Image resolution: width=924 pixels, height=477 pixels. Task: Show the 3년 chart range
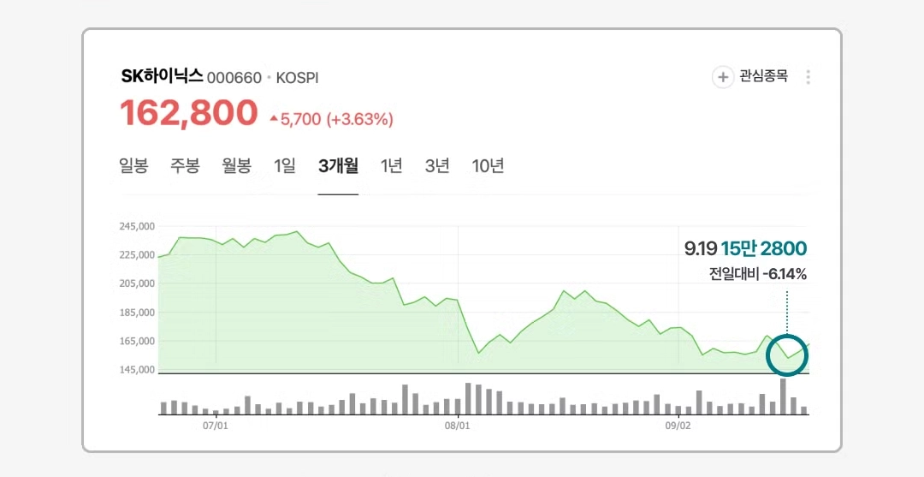(x=437, y=166)
